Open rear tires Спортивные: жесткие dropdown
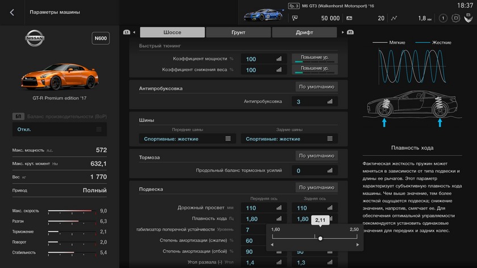 tap(289, 139)
